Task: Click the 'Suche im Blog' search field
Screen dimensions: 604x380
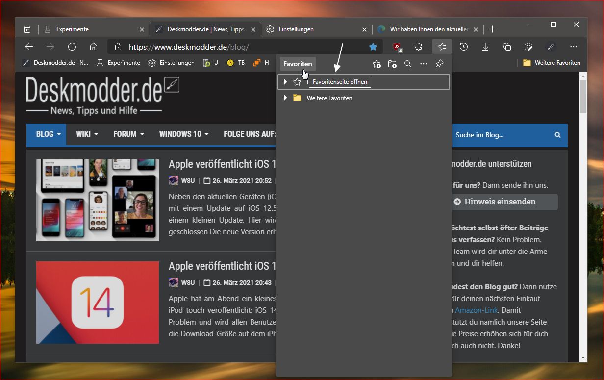Action: coord(500,135)
